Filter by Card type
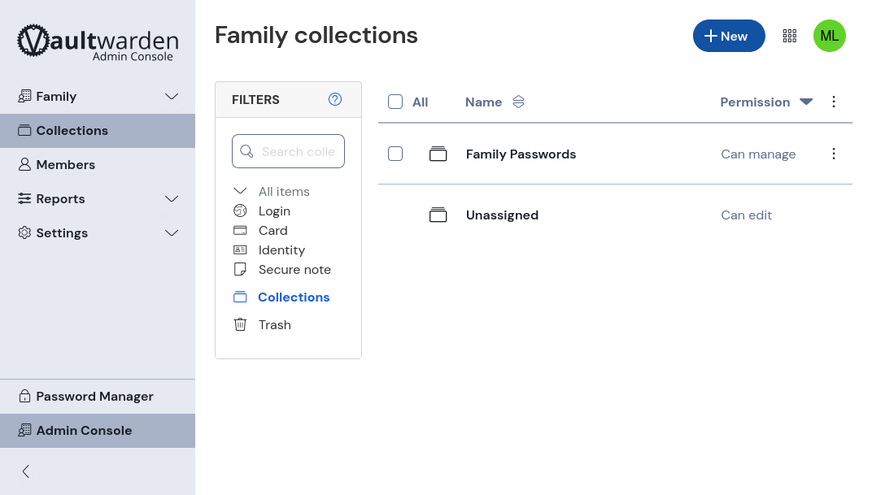The width and height of the screenshot is (872, 495). pos(272,231)
